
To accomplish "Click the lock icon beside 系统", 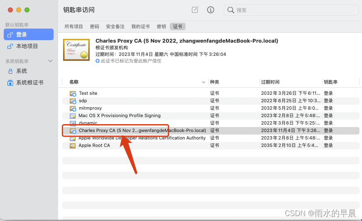I will (x=10, y=71).
